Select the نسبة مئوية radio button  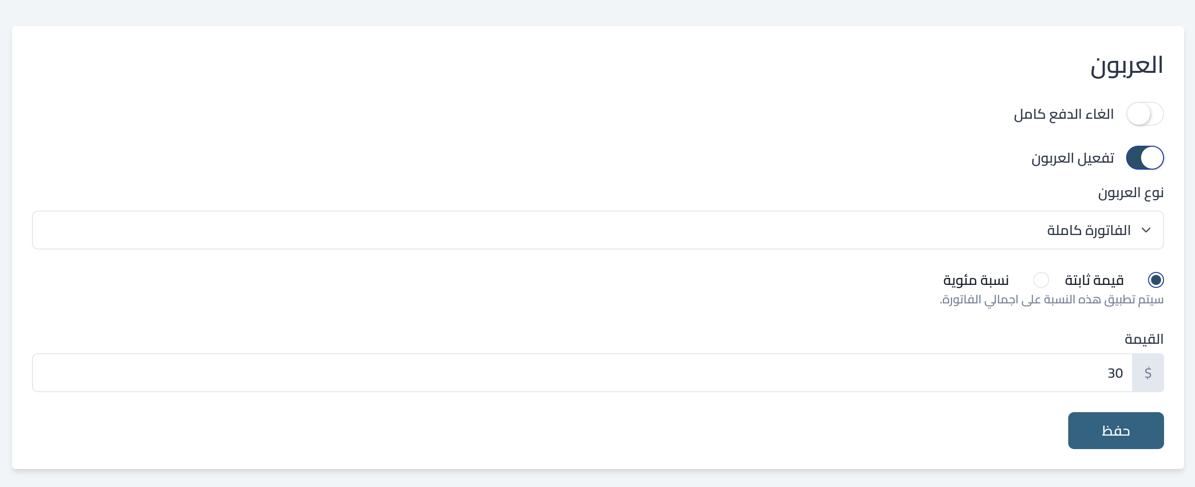tap(1041, 280)
